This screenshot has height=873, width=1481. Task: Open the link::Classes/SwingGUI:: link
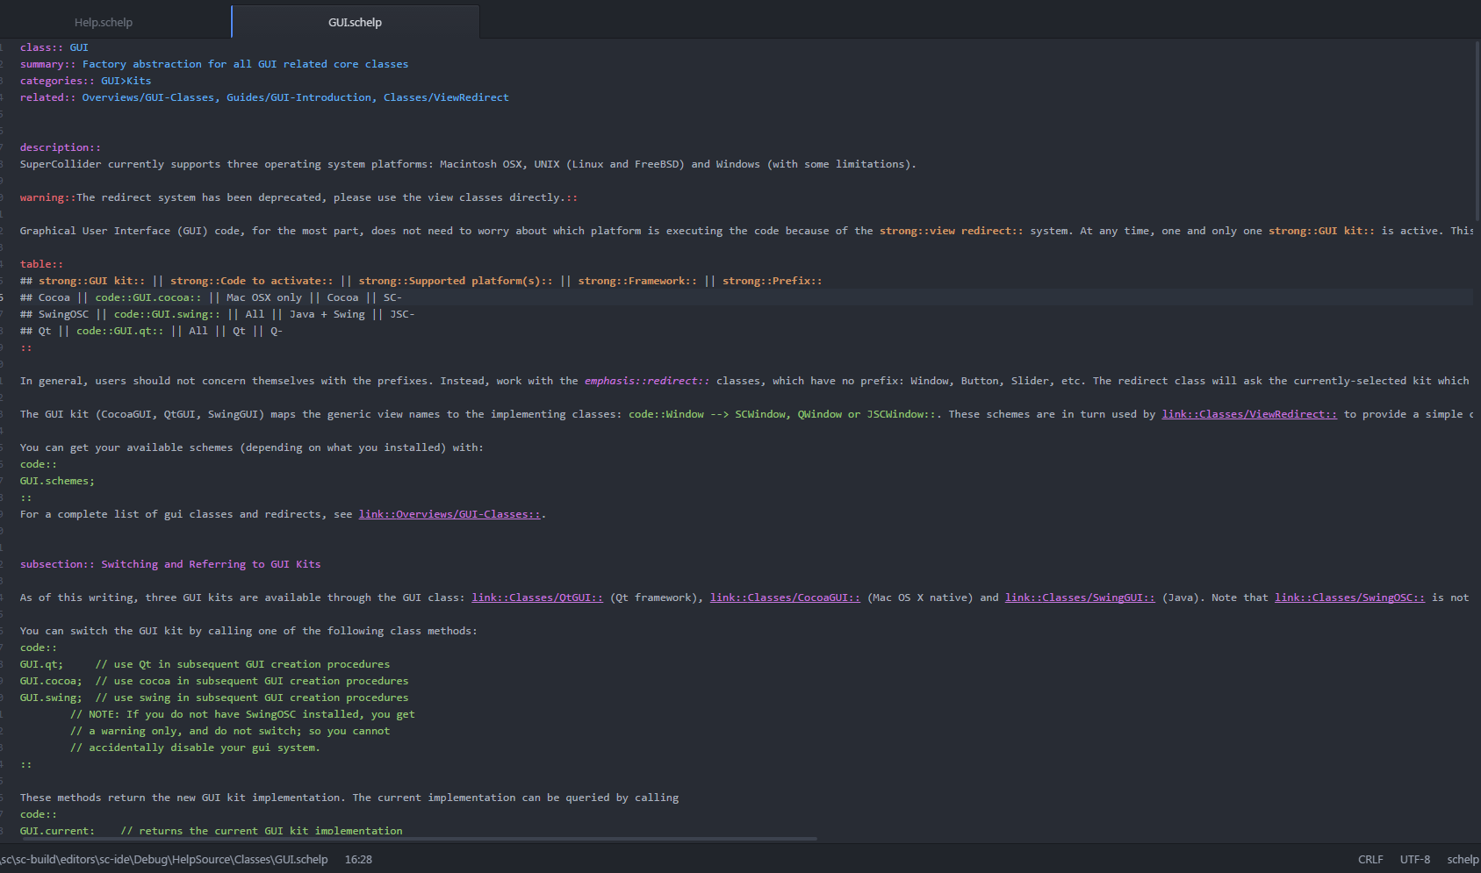(1080, 598)
